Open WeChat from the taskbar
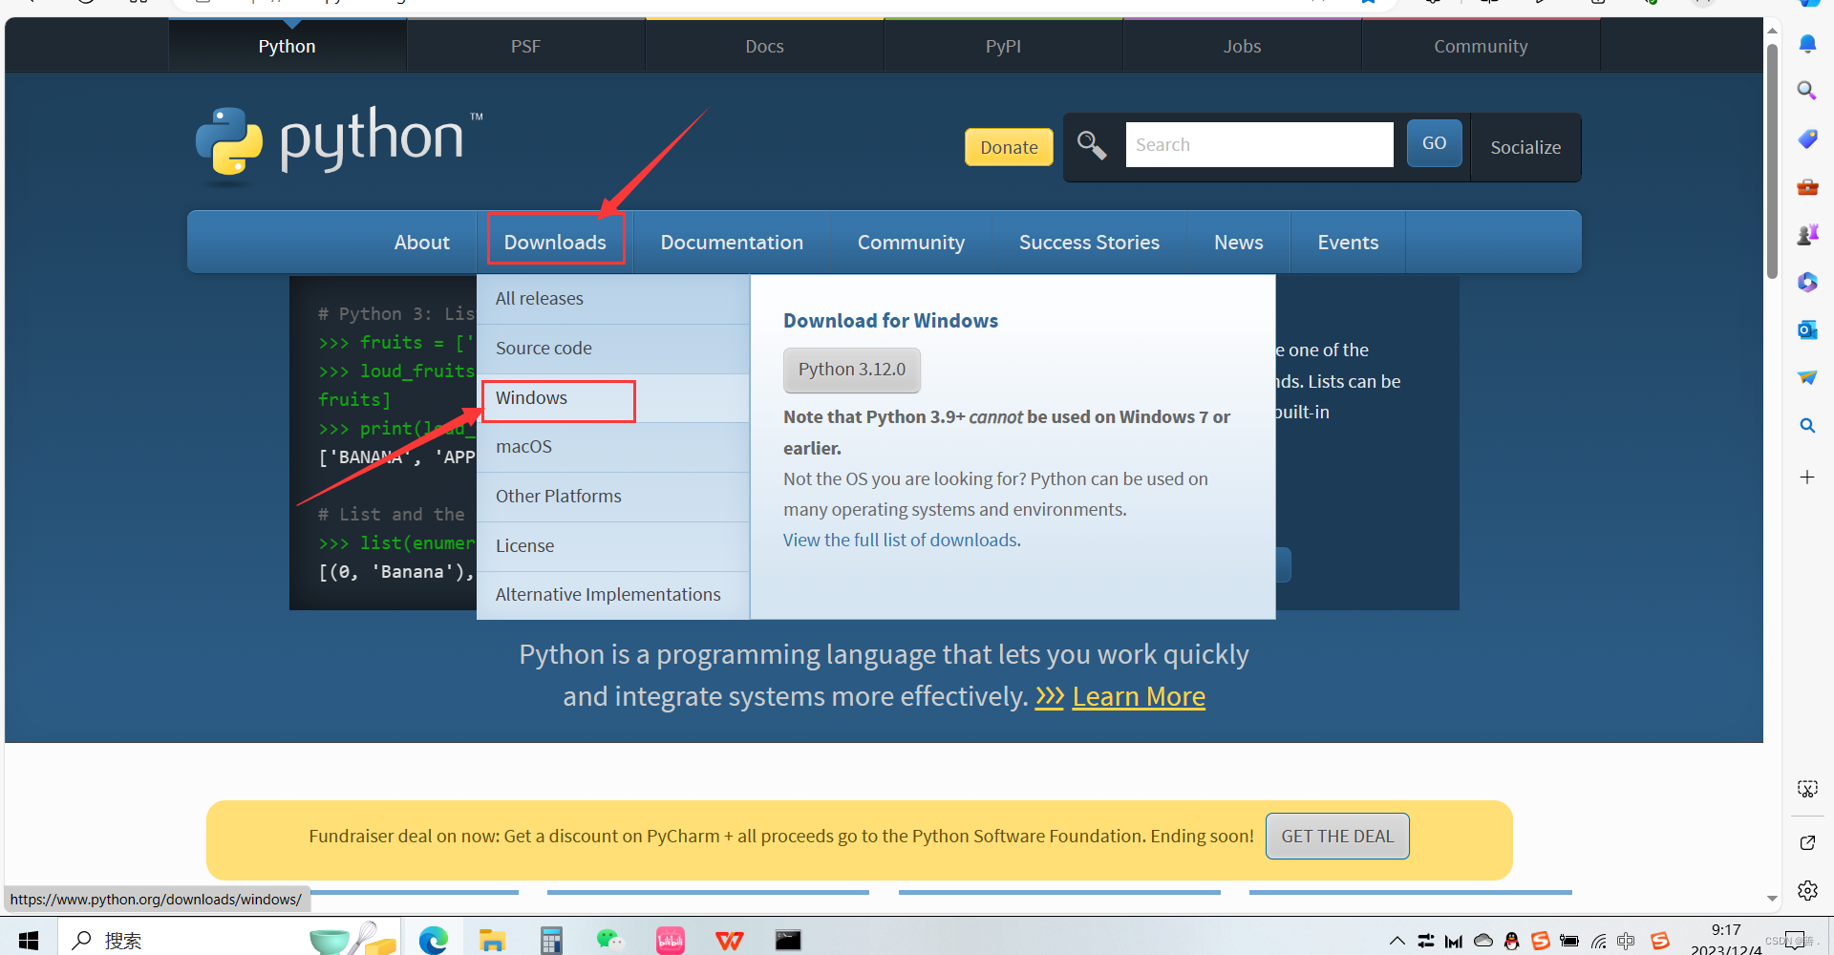The height and width of the screenshot is (955, 1834). (610, 941)
